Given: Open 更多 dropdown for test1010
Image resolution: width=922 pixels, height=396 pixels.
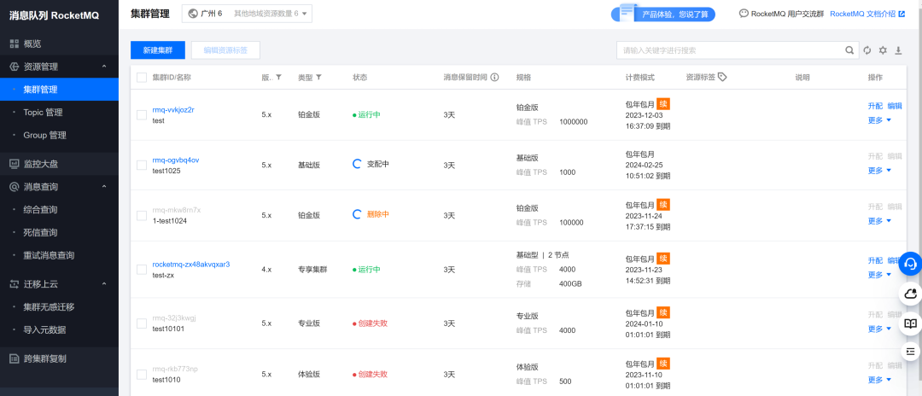Looking at the screenshot, I should pyautogui.click(x=879, y=380).
